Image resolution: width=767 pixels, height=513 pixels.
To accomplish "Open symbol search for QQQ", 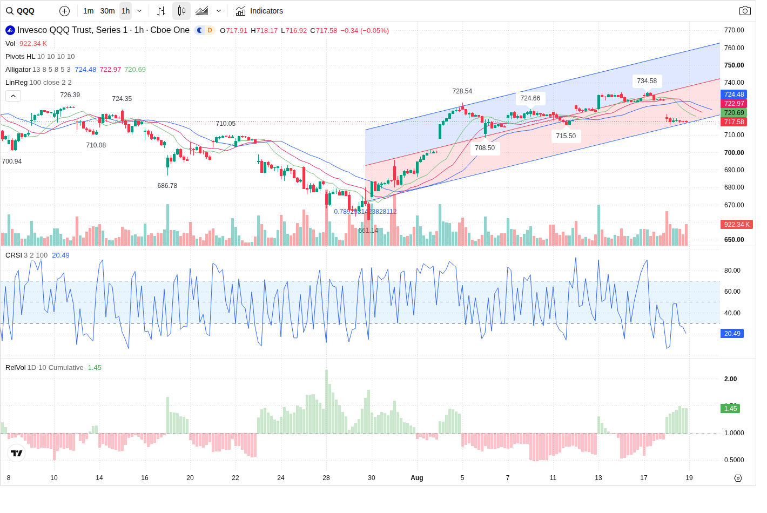I will tap(21, 11).
